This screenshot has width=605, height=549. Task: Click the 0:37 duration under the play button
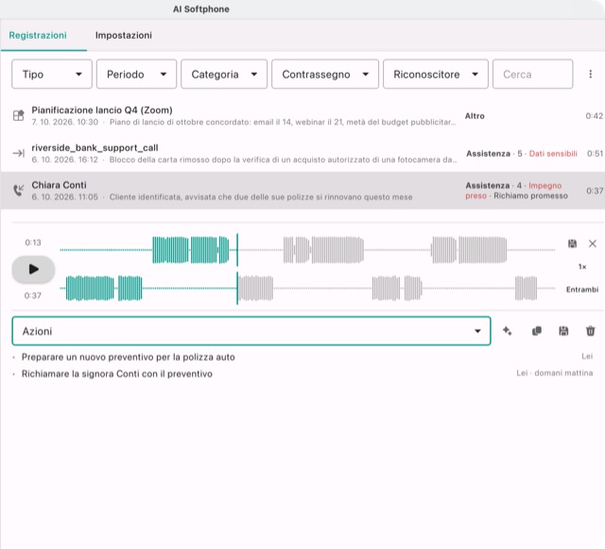tap(33, 296)
